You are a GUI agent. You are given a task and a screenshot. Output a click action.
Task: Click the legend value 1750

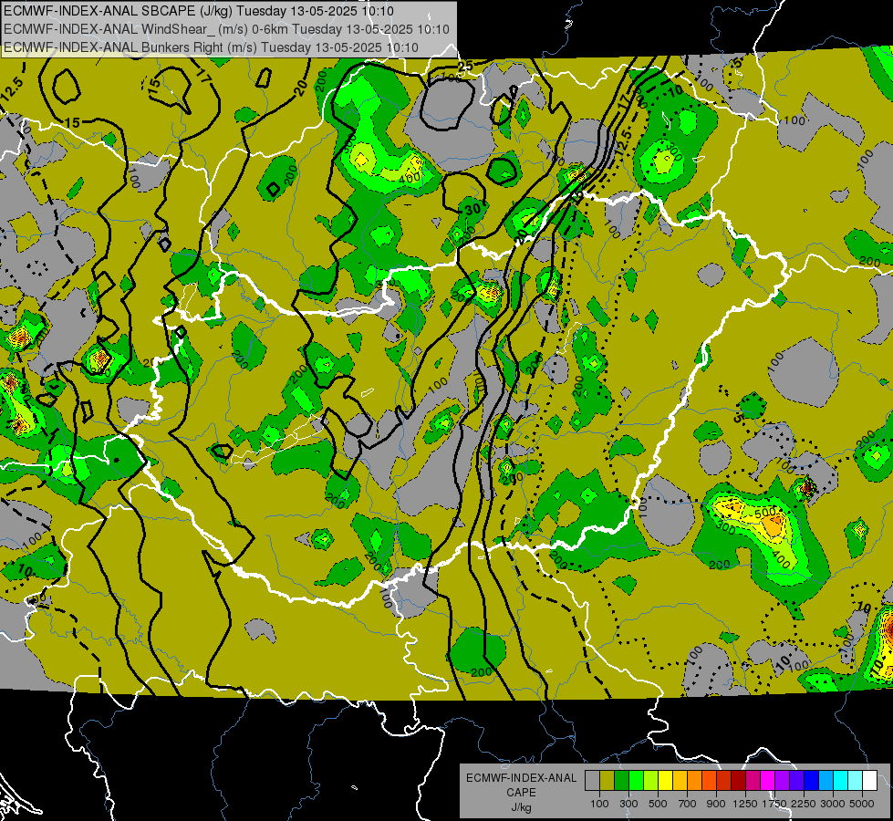[774, 804]
